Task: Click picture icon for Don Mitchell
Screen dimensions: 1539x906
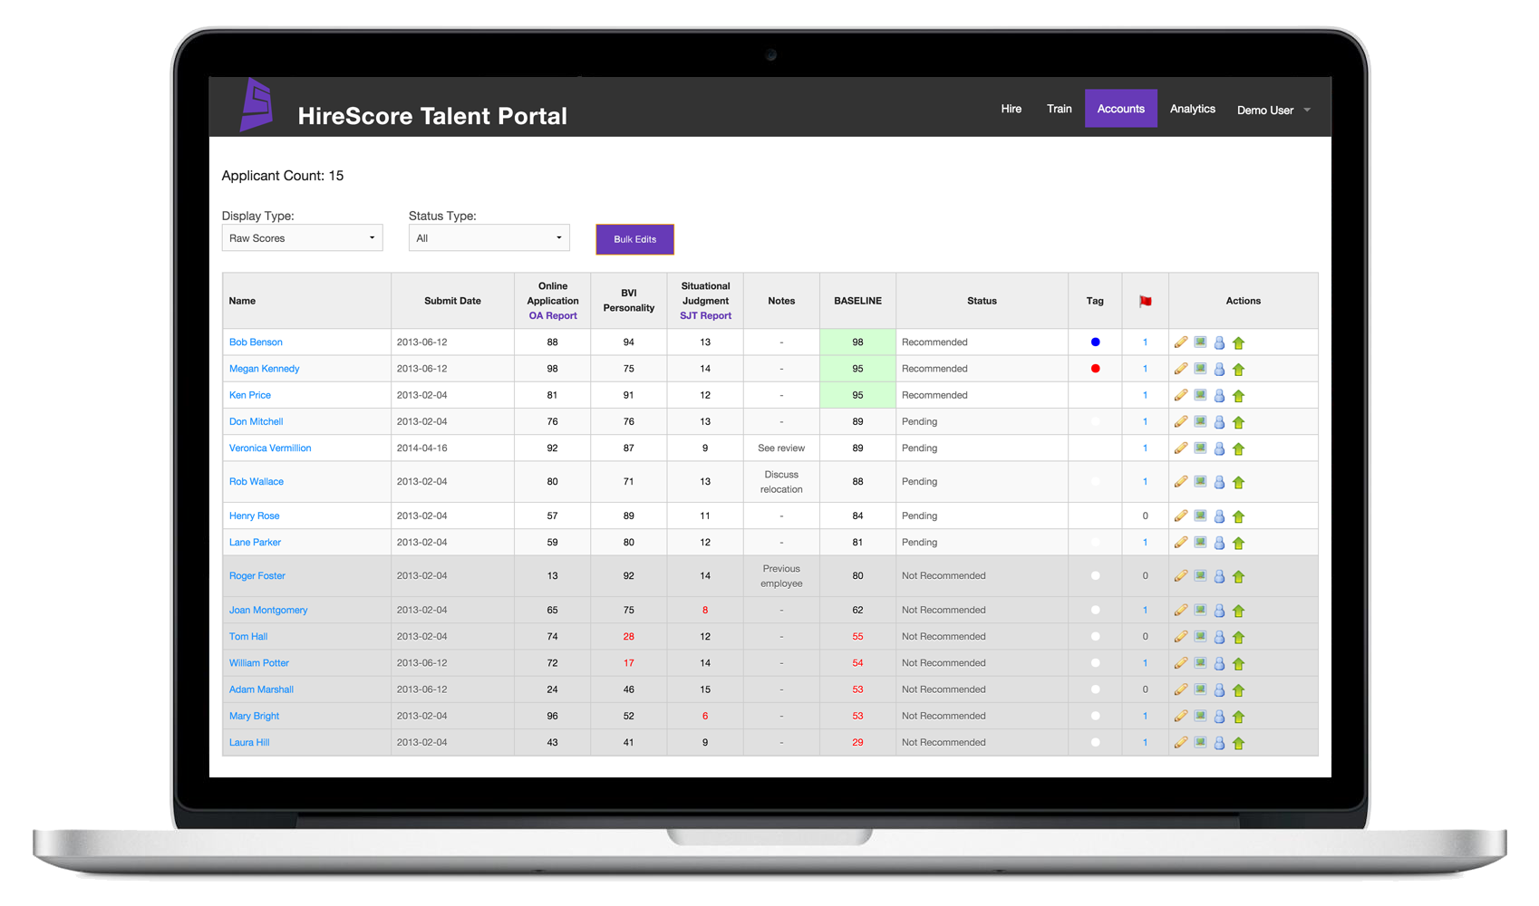Action: pyautogui.click(x=1200, y=421)
